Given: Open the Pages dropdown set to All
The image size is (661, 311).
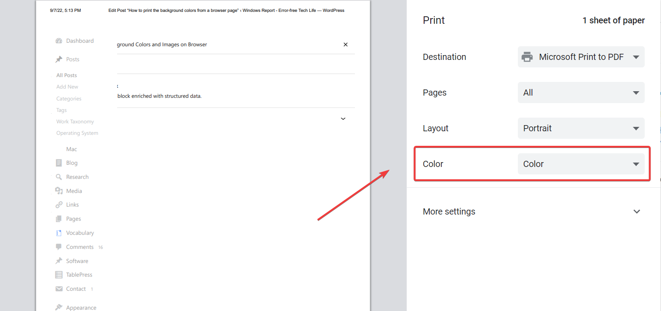Looking at the screenshot, I should [x=581, y=93].
